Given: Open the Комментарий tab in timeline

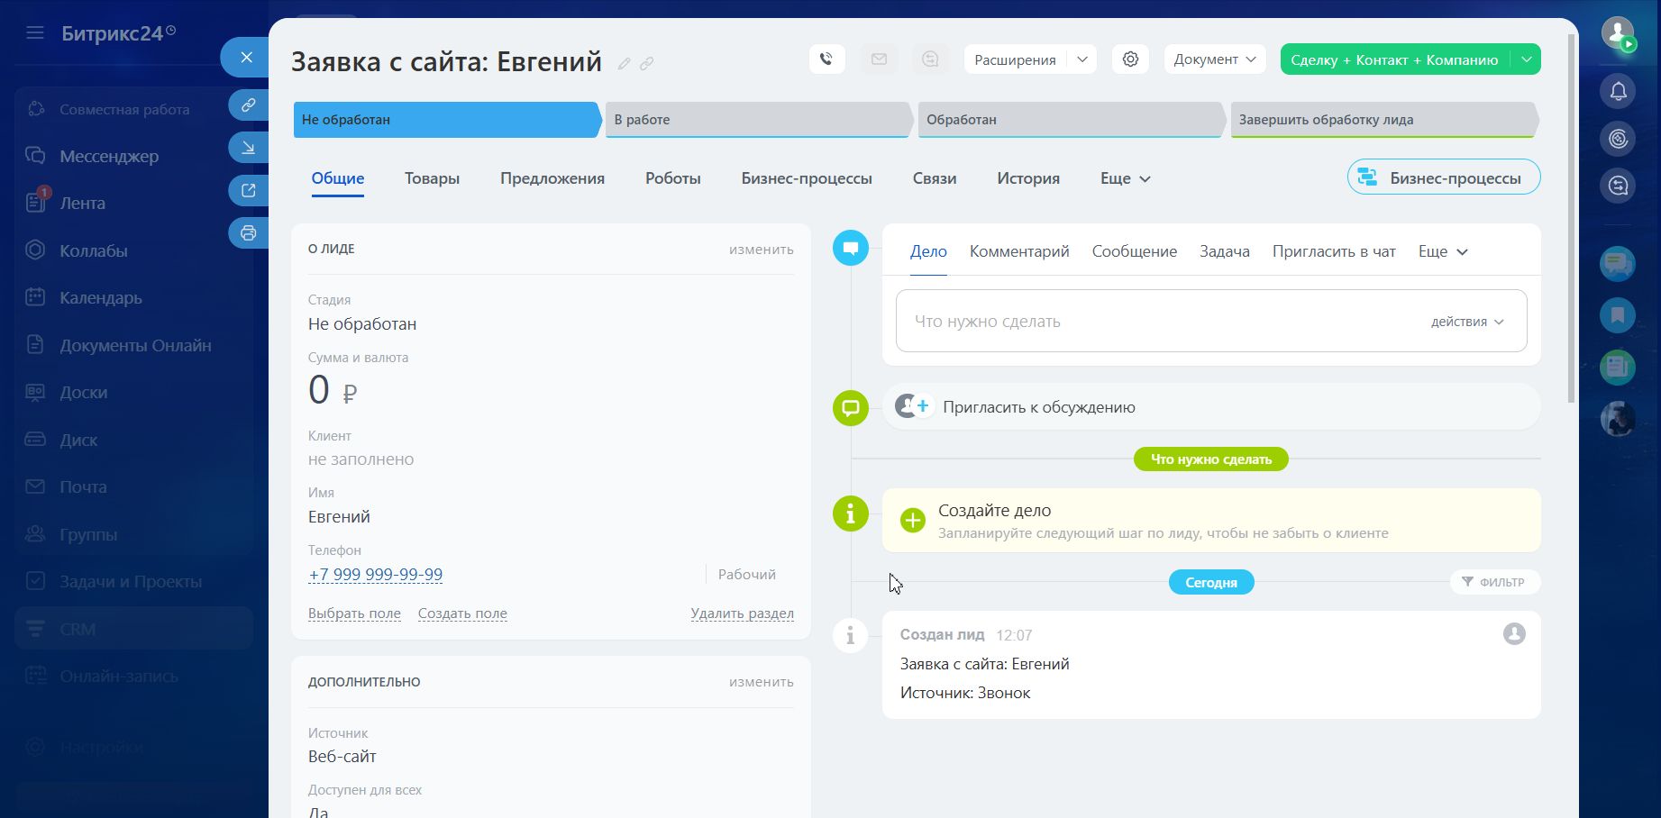Looking at the screenshot, I should (1018, 251).
